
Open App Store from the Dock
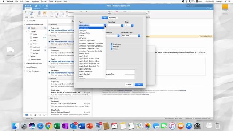click(189, 126)
